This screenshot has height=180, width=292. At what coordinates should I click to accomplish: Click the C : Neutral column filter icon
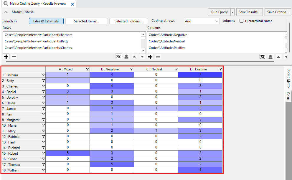(176, 69)
